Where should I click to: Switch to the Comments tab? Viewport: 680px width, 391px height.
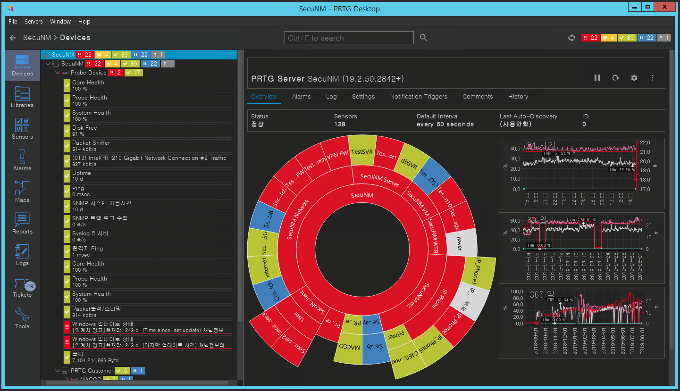click(x=478, y=96)
